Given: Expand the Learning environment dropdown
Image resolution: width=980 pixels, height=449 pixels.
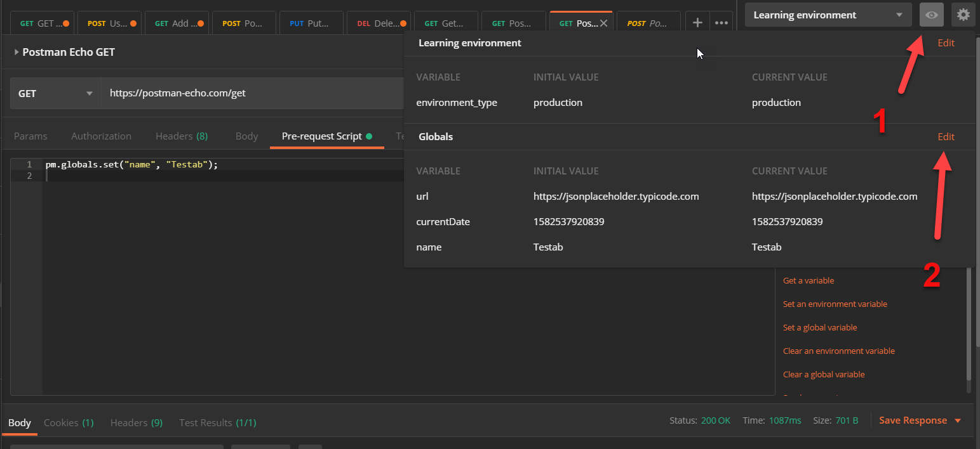Looking at the screenshot, I should pyautogui.click(x=828, y=15).
